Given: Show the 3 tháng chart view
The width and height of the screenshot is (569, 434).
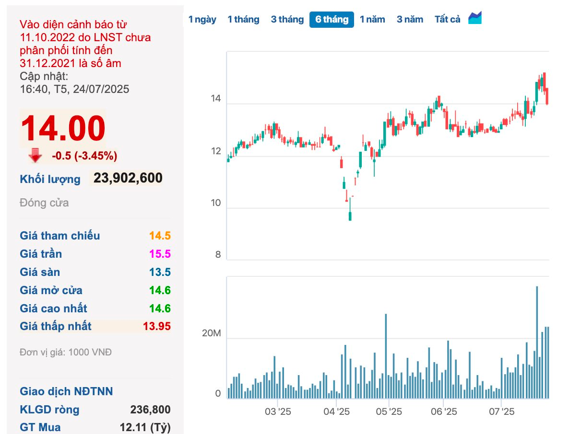Looking at the screenshot, I should point(287,20).
